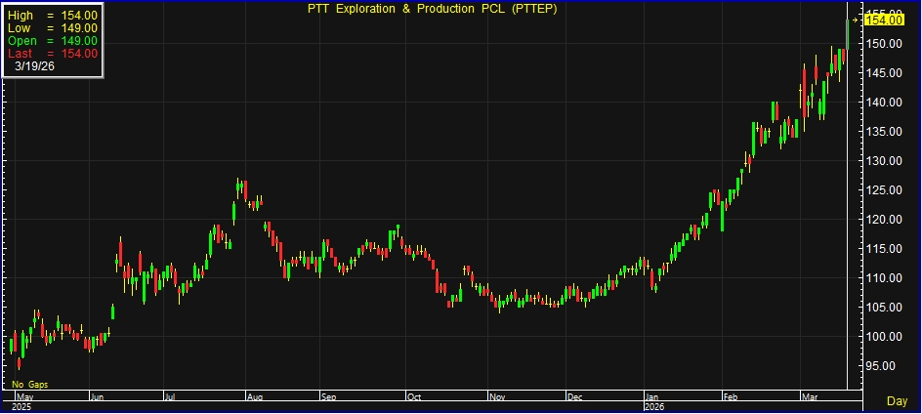The height and width of the screenshot is (414, 922).
Task: Click the Aug label on time axis
Action: 254,397
